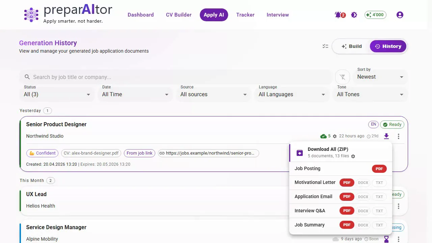Image resolution: width=432 pixels, height=243 pixels.
Task: Click the hourglass icon on Service Design Manager
Action: point(386,239)
